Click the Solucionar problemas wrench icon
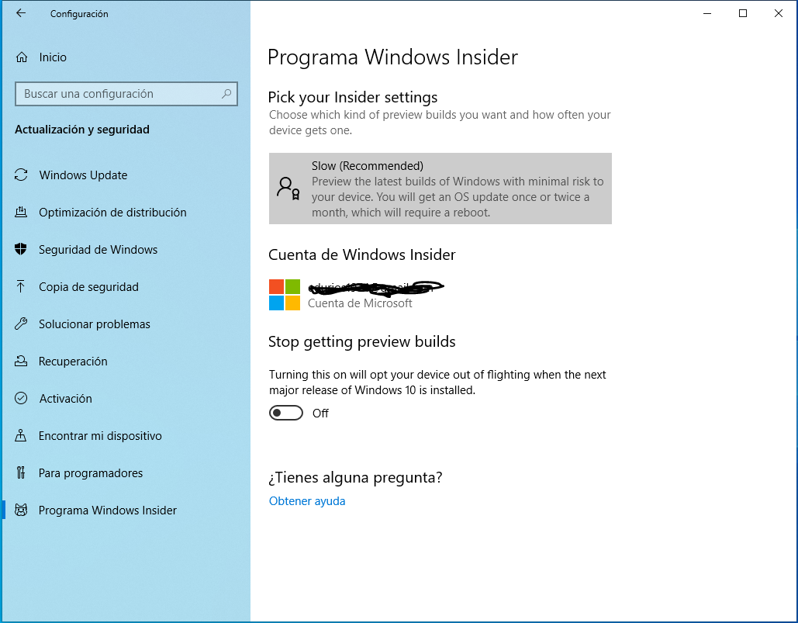This screenshot has width=798, height=623. coord(22,324)
